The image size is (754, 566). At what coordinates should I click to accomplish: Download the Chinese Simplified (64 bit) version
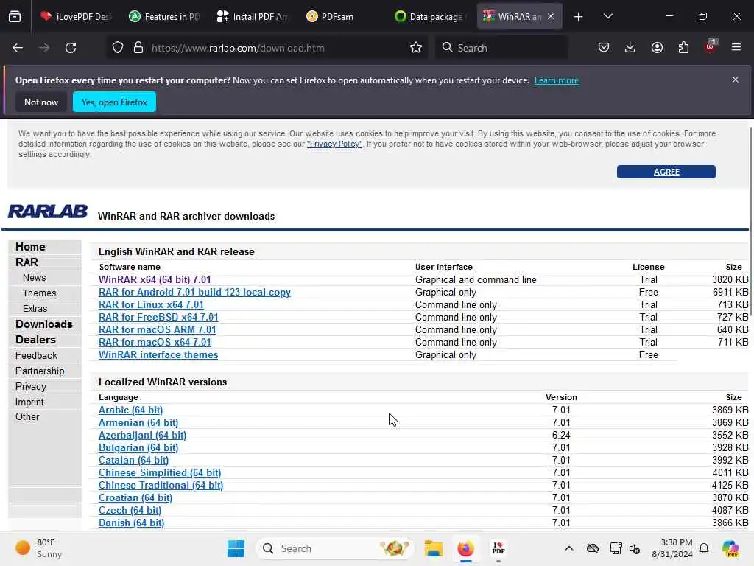coord(160,472)
